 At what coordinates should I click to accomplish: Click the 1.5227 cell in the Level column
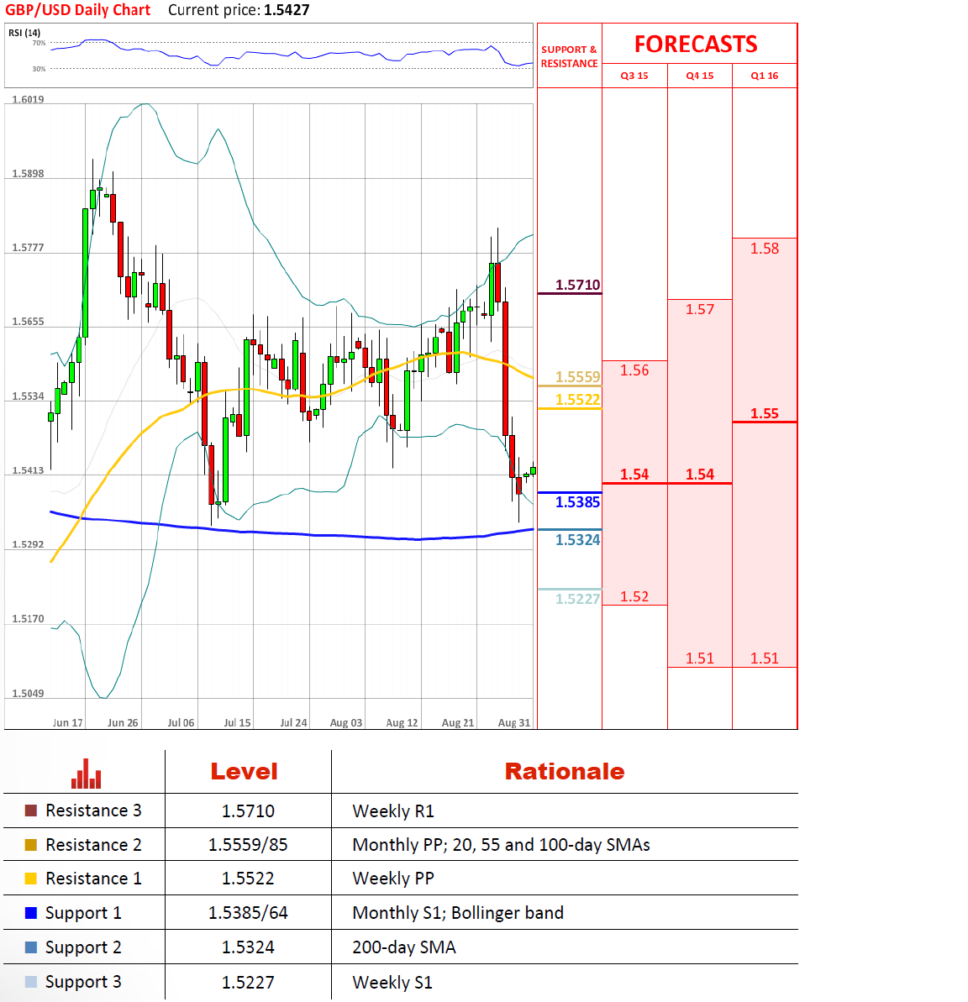pos(248,982)
